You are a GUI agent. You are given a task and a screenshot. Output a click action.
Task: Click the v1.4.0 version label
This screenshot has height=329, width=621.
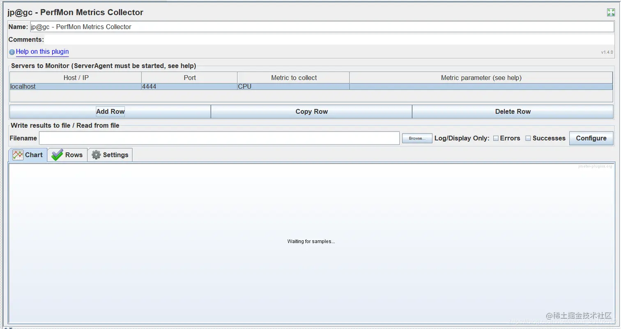(x=607, y=52)
